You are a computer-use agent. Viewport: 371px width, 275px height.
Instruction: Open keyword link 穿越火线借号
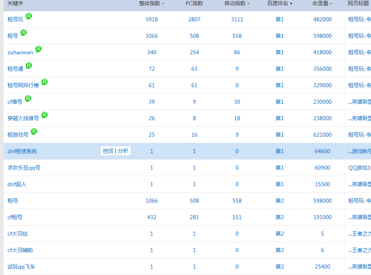pos(23,118)
